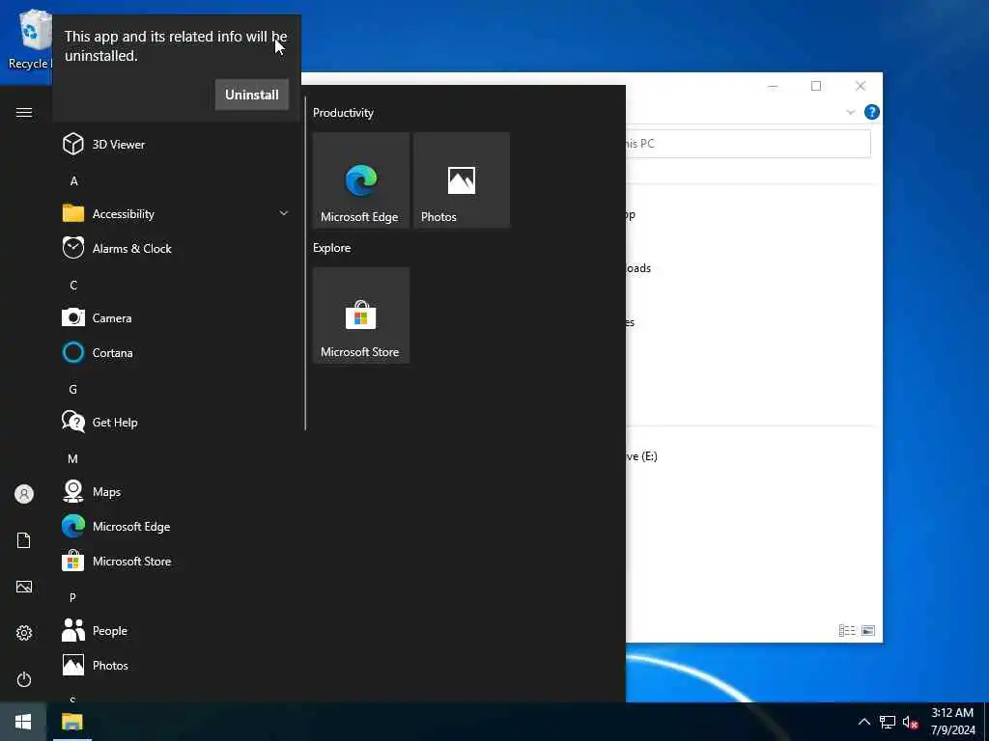Open the Start menu hamburger icon

[x=24, y=112]
